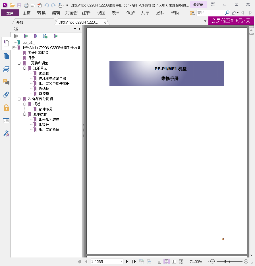Click the Save disk icon
255x266 pixels.
19,5
